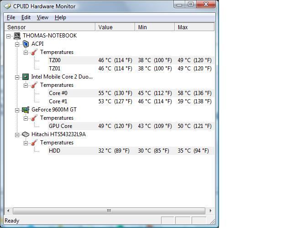Click the ACPI shield icon
292x228 pixels.
(26, 44)
